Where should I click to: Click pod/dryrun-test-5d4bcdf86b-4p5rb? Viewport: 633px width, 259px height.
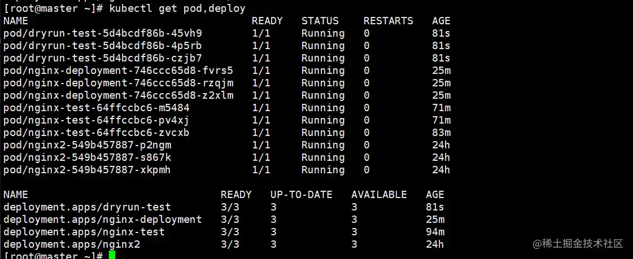pyautogui.click(x=103, y=46)
